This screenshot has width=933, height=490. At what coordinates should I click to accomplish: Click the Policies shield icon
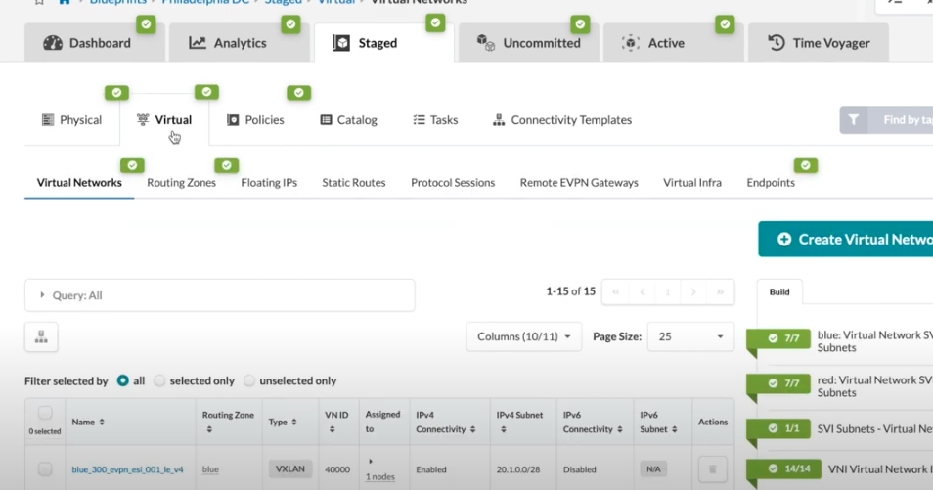coord(233,120)
